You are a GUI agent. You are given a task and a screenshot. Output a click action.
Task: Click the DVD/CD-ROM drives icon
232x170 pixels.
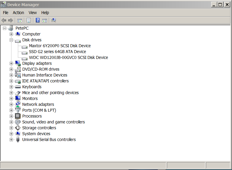click(18, 69)
